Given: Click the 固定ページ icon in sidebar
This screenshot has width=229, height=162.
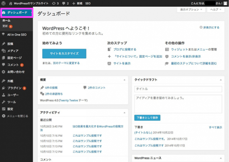Looking at the screenshot, I should (4, 58).
